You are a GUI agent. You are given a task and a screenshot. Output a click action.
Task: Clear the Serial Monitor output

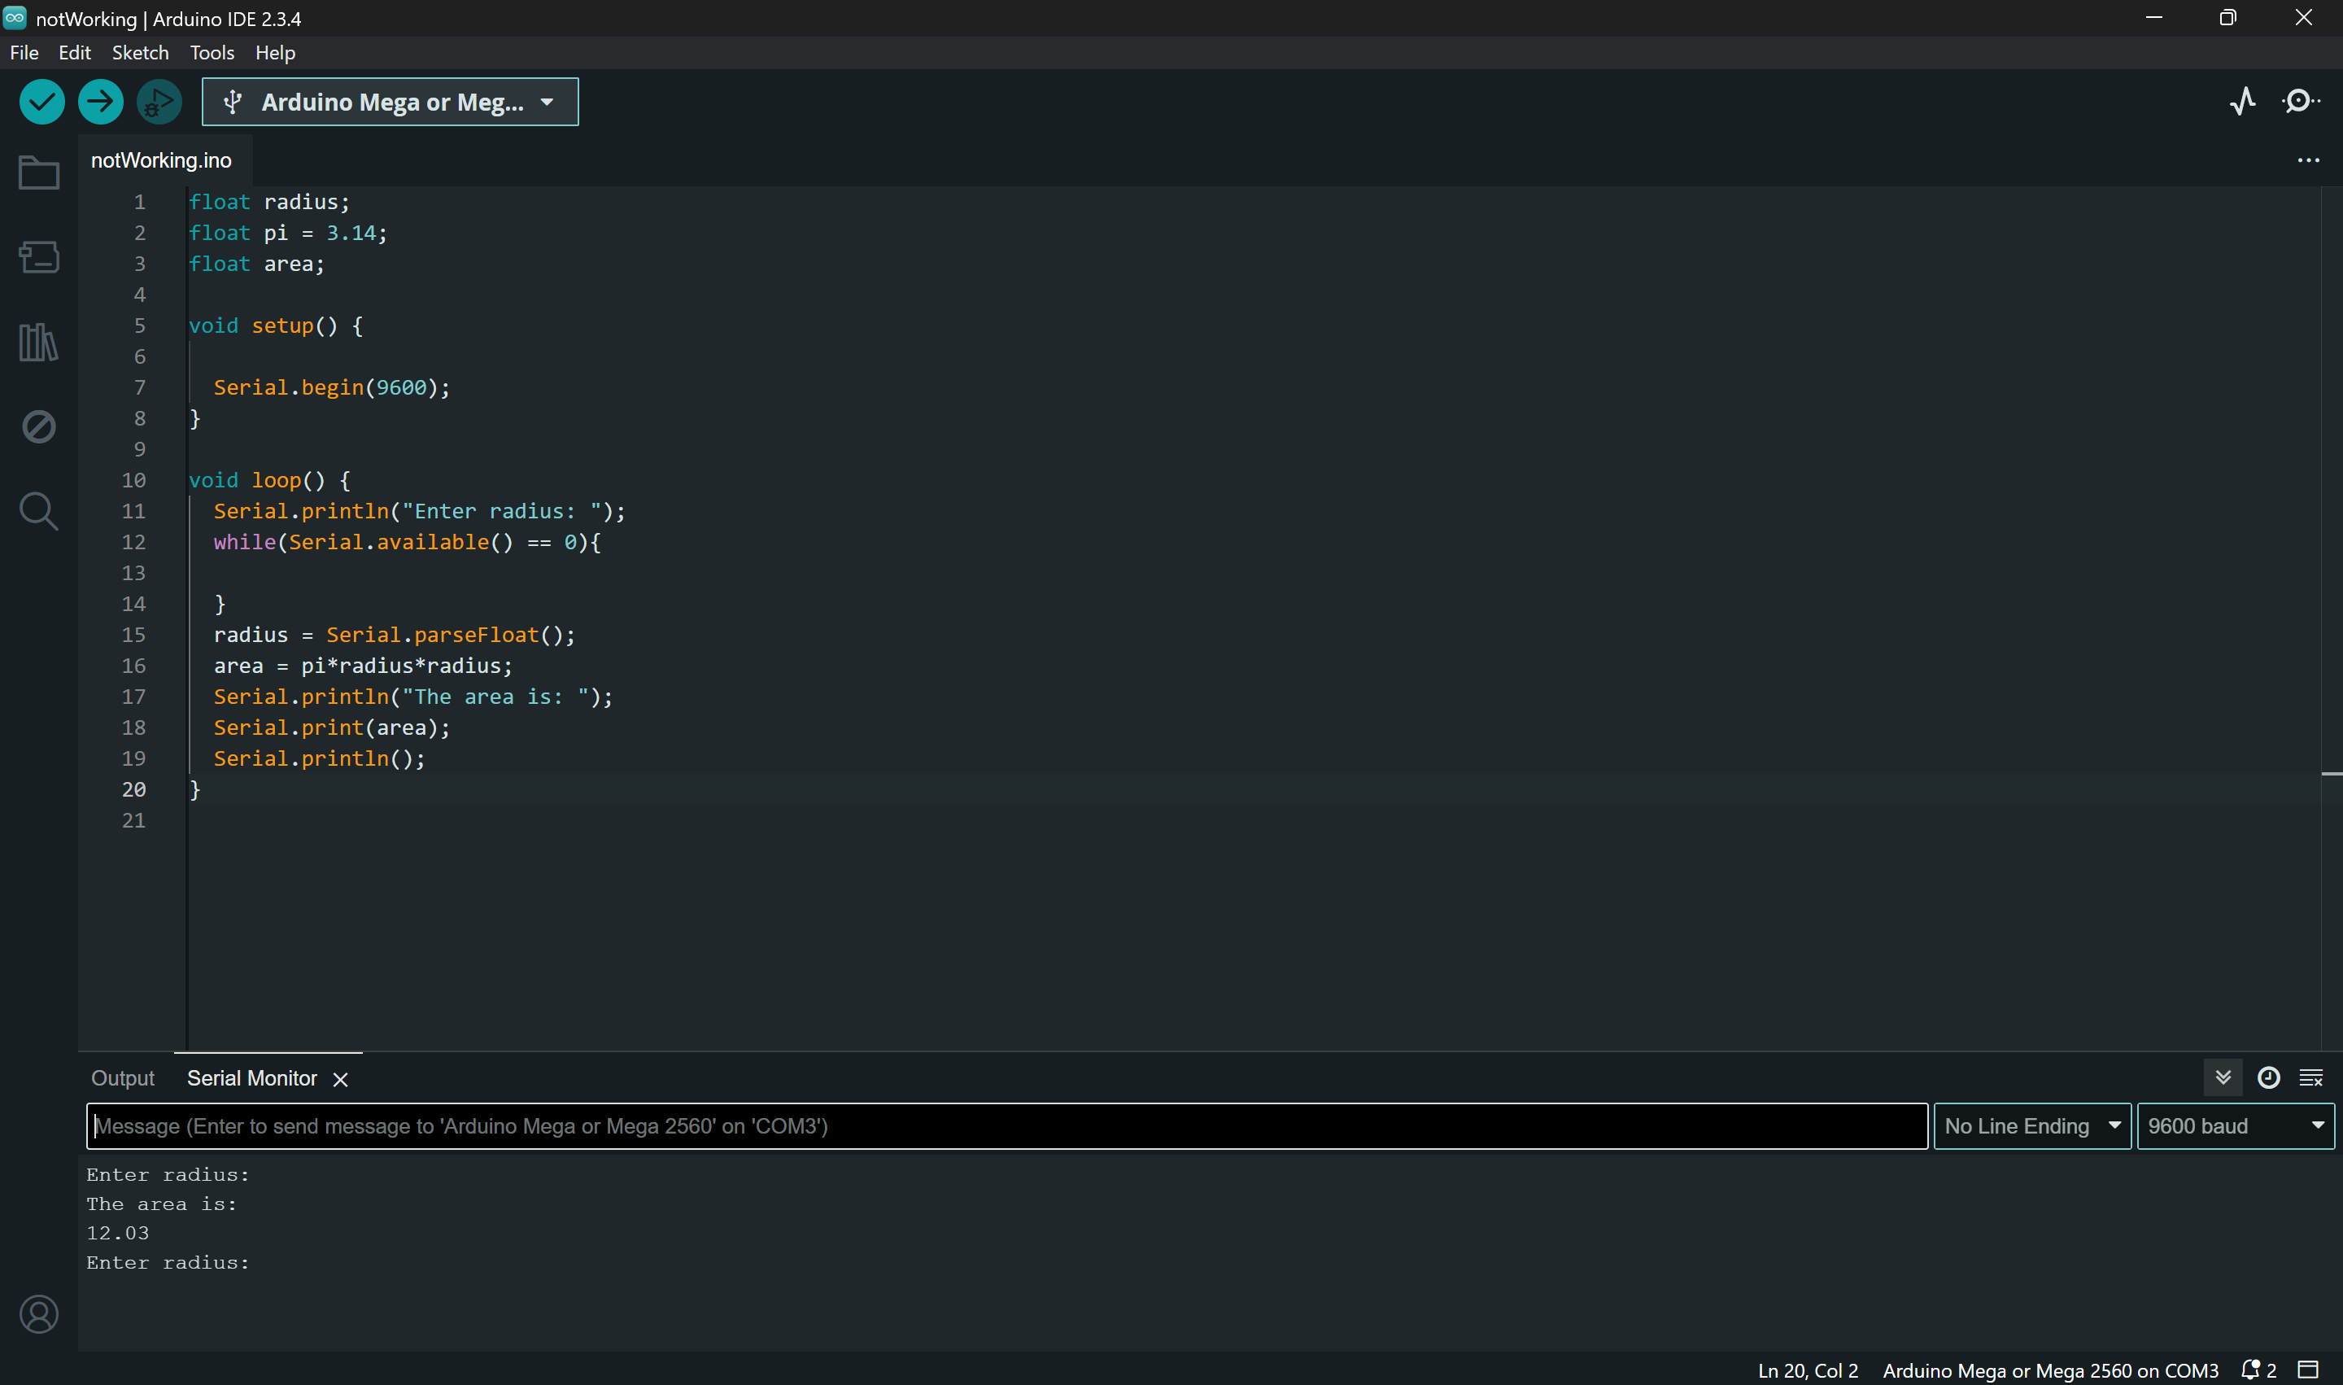click(2310, 1078)
